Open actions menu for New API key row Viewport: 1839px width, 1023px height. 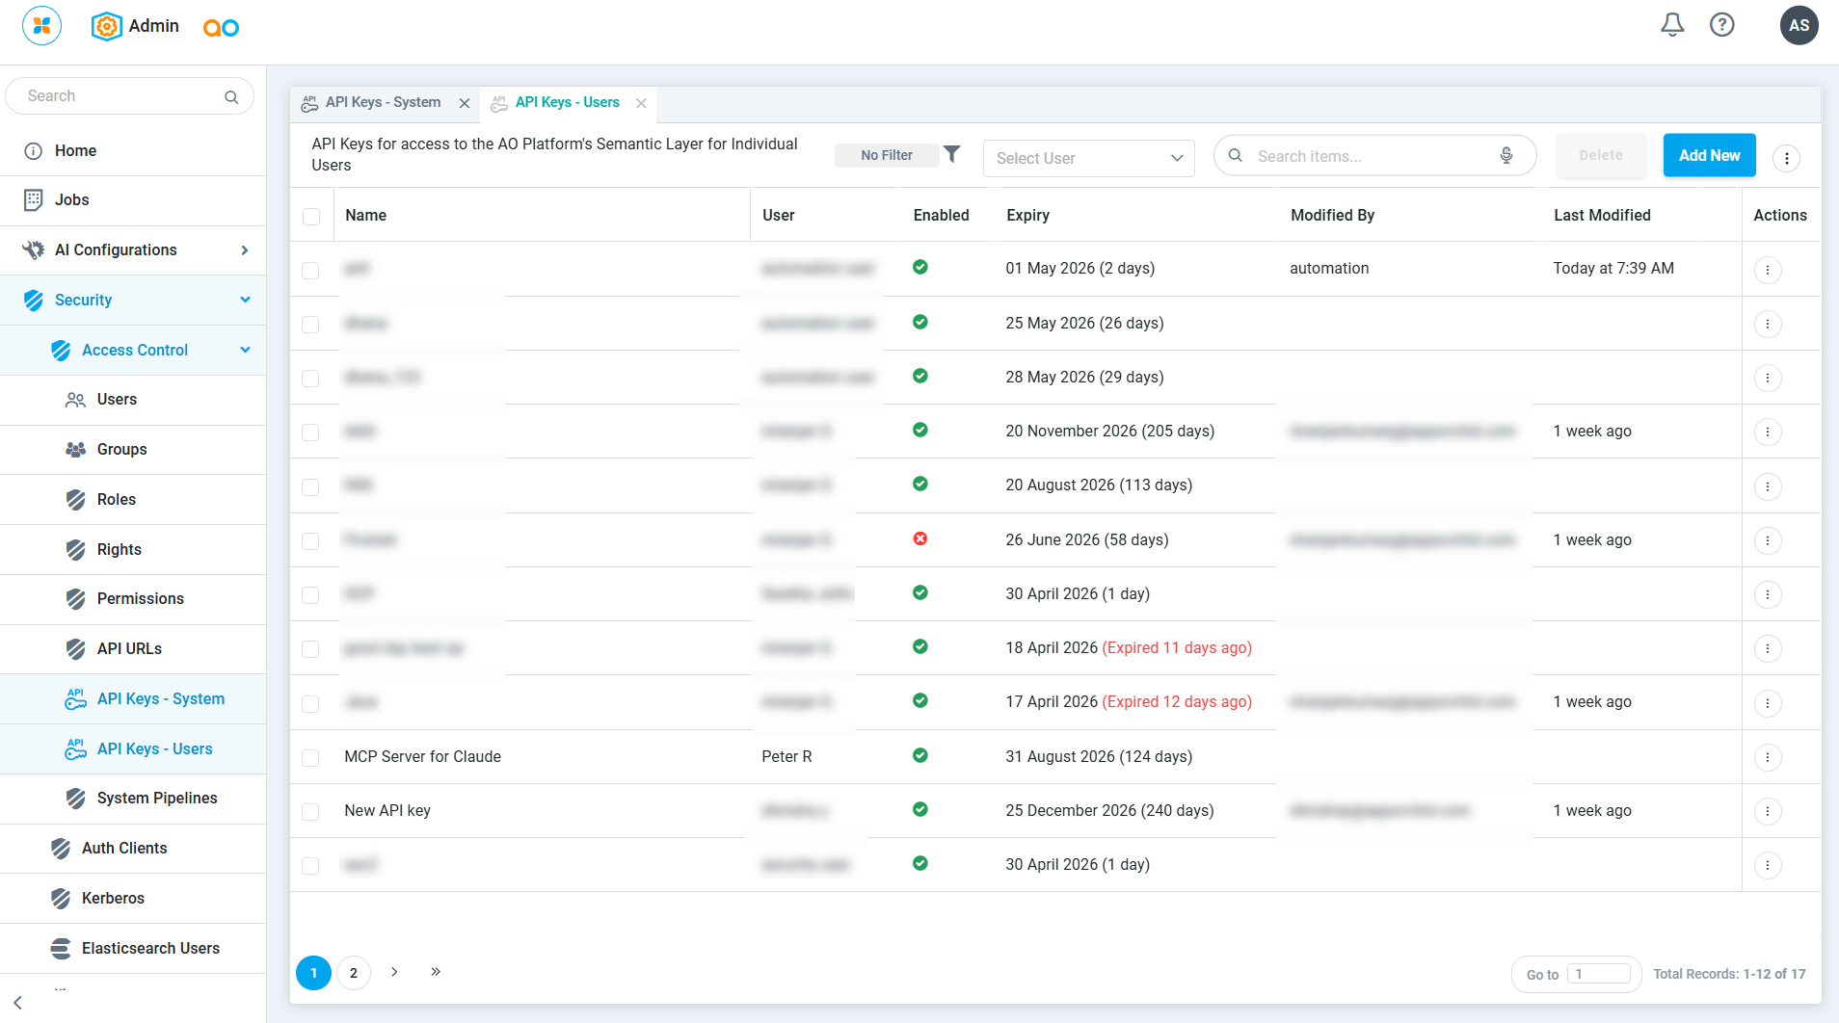pyautogui.click(x=1768, y=811)
